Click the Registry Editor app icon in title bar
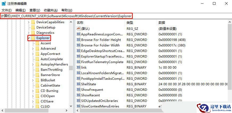 [x=3, y=3]
